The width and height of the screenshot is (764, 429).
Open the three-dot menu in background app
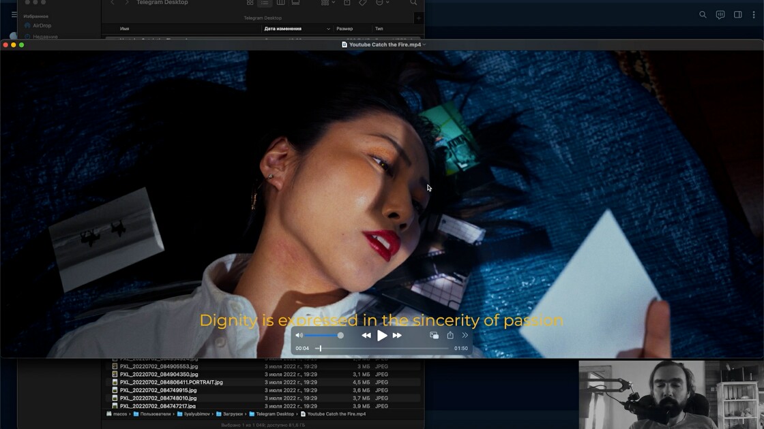tap(754, 14)
